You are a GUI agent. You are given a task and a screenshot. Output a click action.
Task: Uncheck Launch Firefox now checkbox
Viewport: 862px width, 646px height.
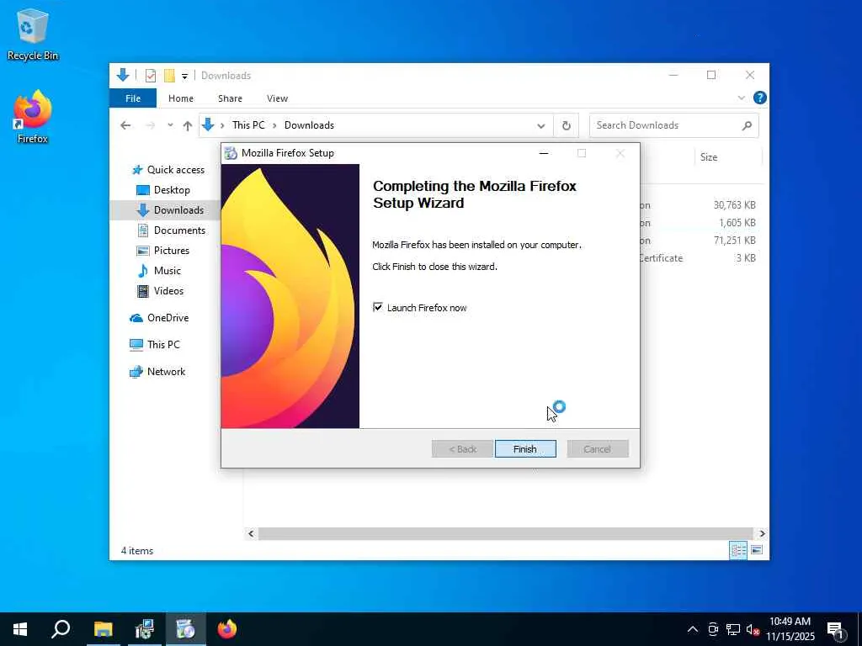pyautogui.click(x=378, y=307)
